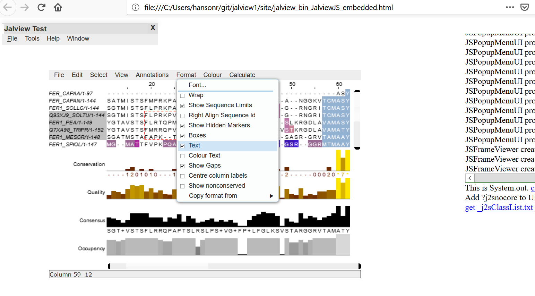Select sequence FER_CAPAN/1-144
The width and height of the screenshot is (535, 296).
click(72, 101)
